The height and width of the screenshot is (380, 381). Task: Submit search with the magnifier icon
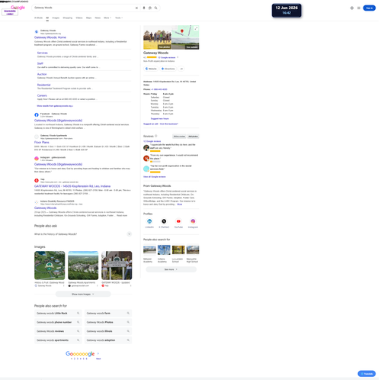point(155,8)
